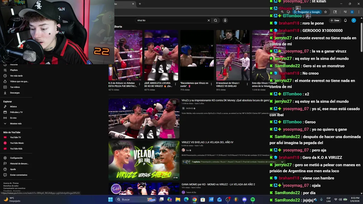The width and height of the screenshot is (363, 204).
Task: Bookmark page with the star icon
Action: (326, 12)
